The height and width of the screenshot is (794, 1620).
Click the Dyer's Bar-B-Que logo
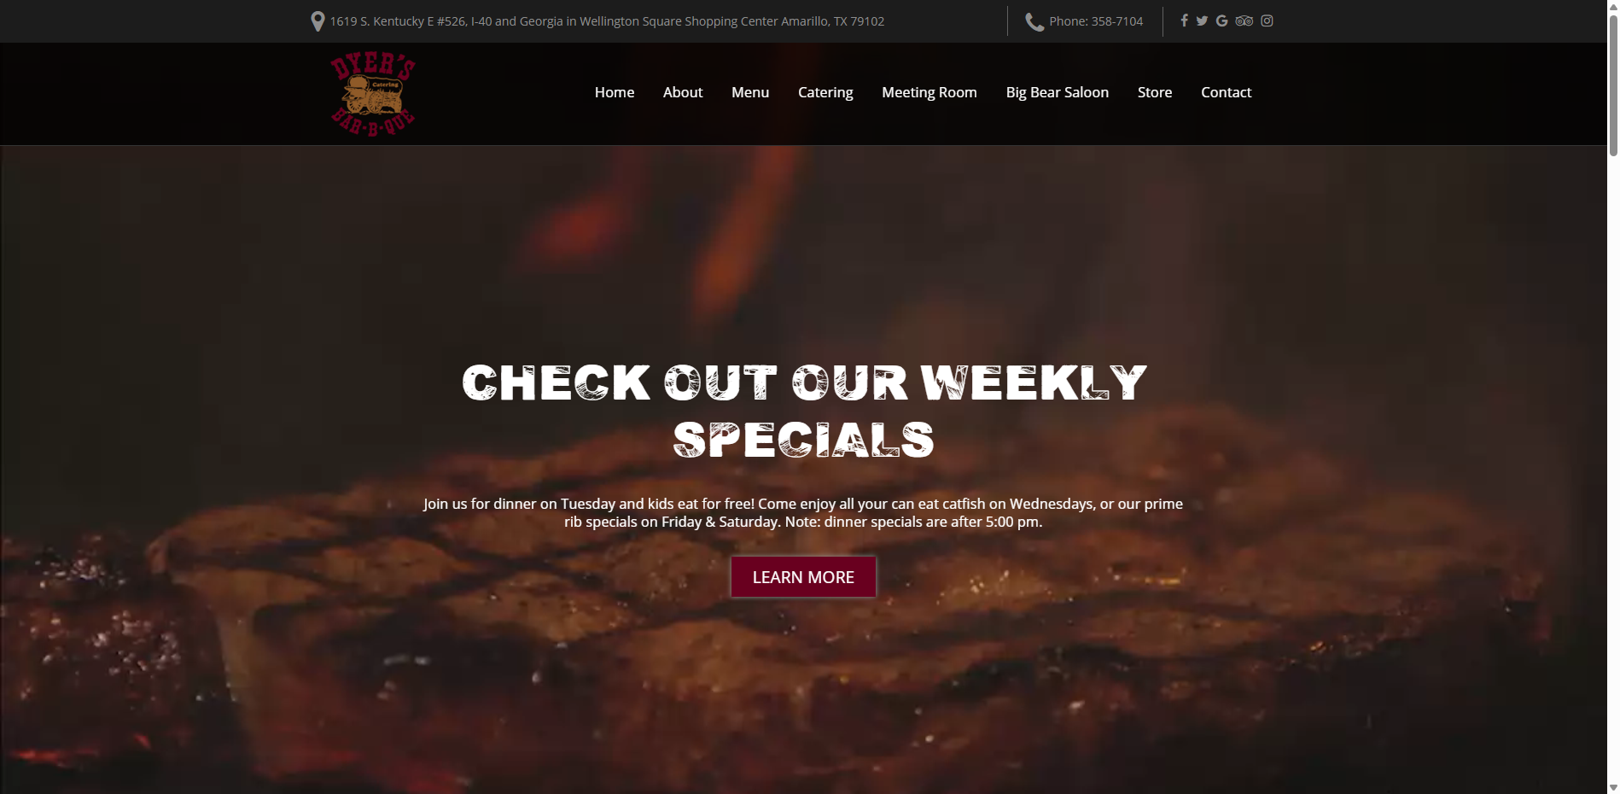pyautogui.click(x=373, y=94)
